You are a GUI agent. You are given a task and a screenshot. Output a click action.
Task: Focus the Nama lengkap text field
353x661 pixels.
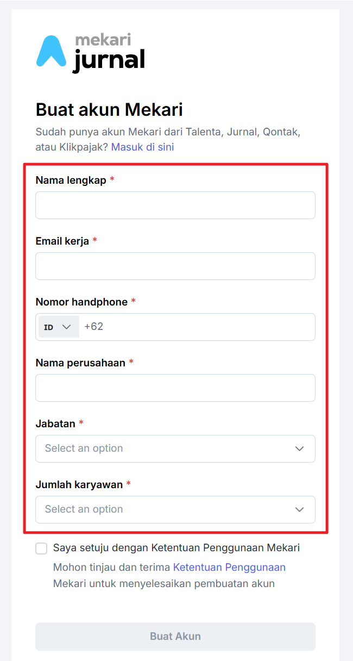coord(175,205)
